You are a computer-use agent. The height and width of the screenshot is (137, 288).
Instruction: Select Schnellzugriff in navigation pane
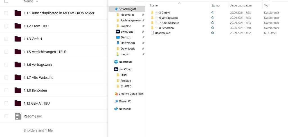click(127, 9)
